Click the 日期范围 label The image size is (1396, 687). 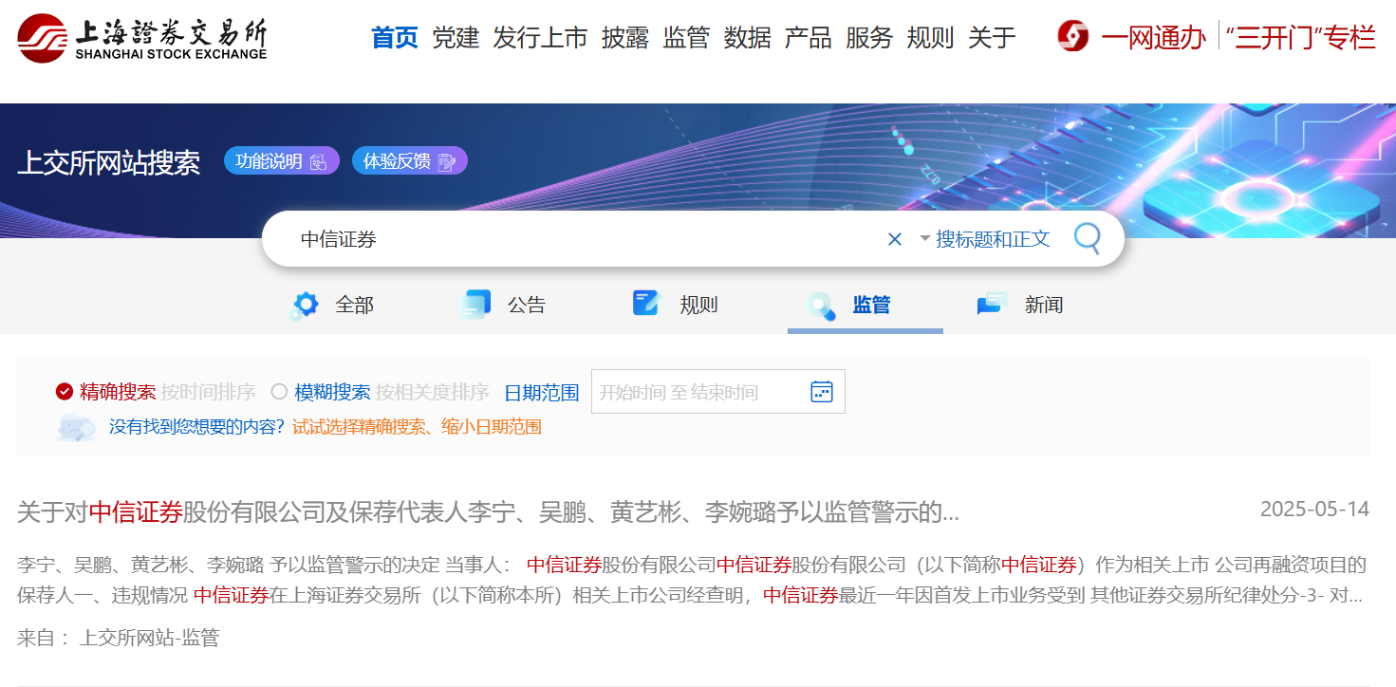[x=542, y=392]
